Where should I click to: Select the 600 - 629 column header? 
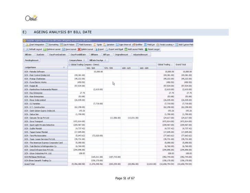click(x=130, y=68)
